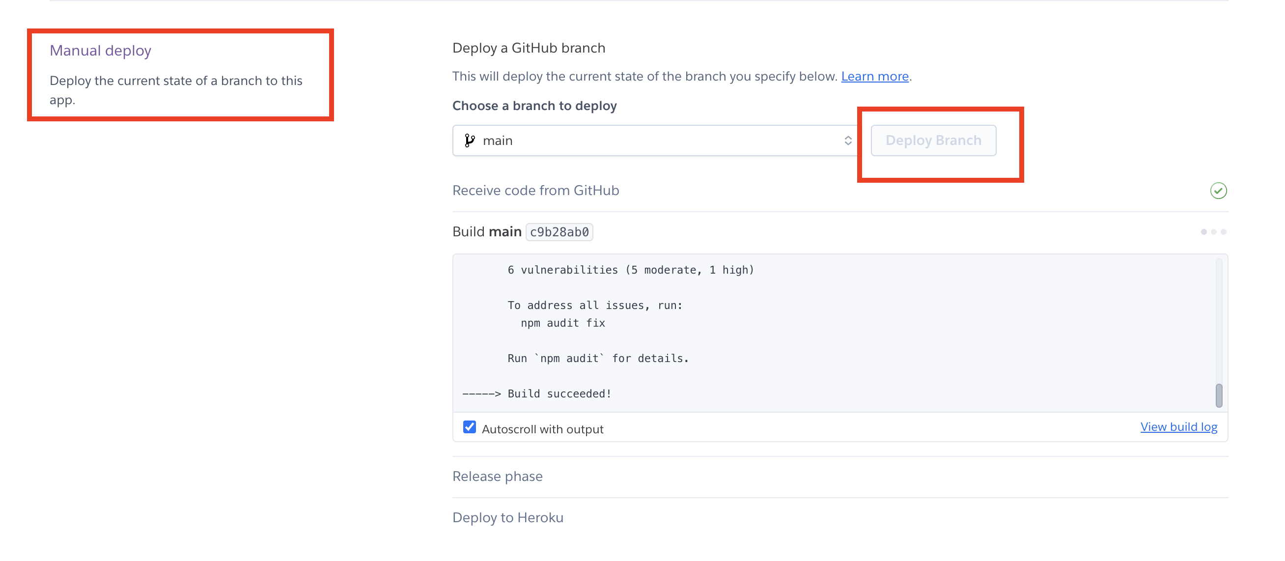Click the green checkmark status icon
Image resolution: width=1285 pixels, height=561 pixels.
[1218, 191]
